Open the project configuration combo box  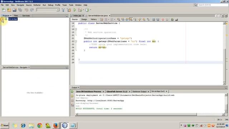click(x=48, y=10)
